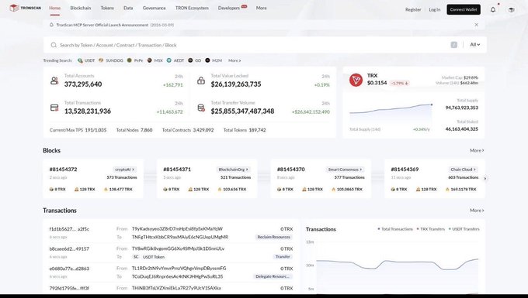Open More in the Blocks section

point(477,150)
